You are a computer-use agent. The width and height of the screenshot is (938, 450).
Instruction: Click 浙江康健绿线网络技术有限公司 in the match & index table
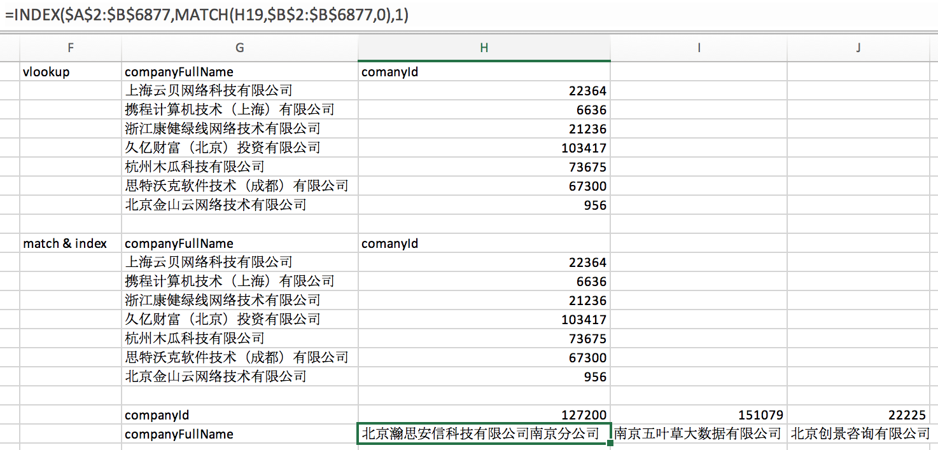239,301
